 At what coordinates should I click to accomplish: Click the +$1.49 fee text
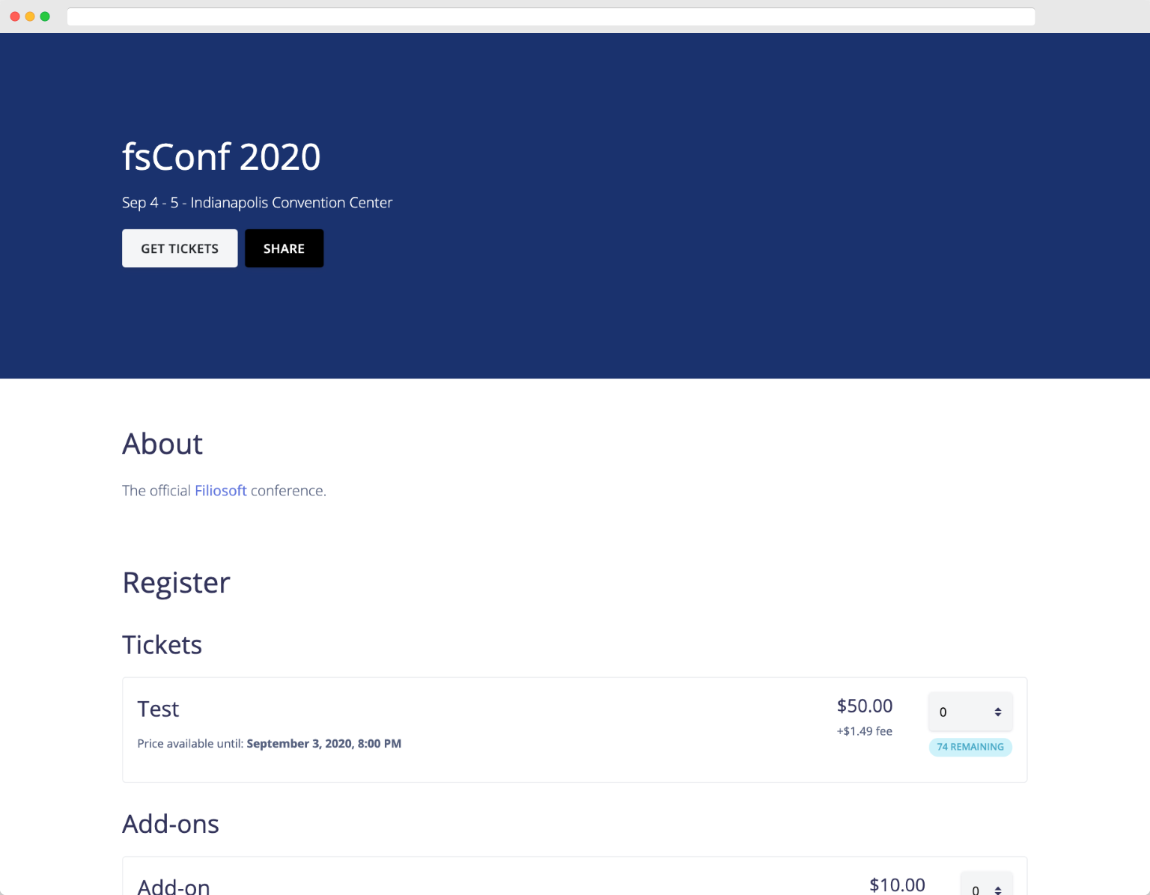864,731
